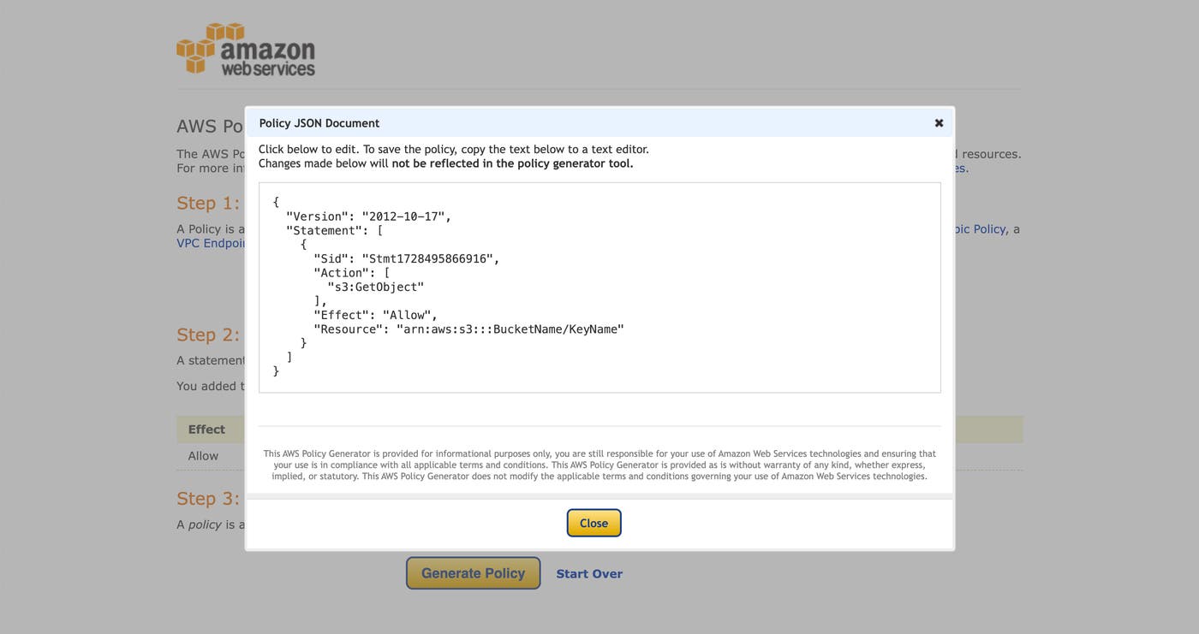
Task: Click the Version 2012-10-17 line
Action: [368, 216]
